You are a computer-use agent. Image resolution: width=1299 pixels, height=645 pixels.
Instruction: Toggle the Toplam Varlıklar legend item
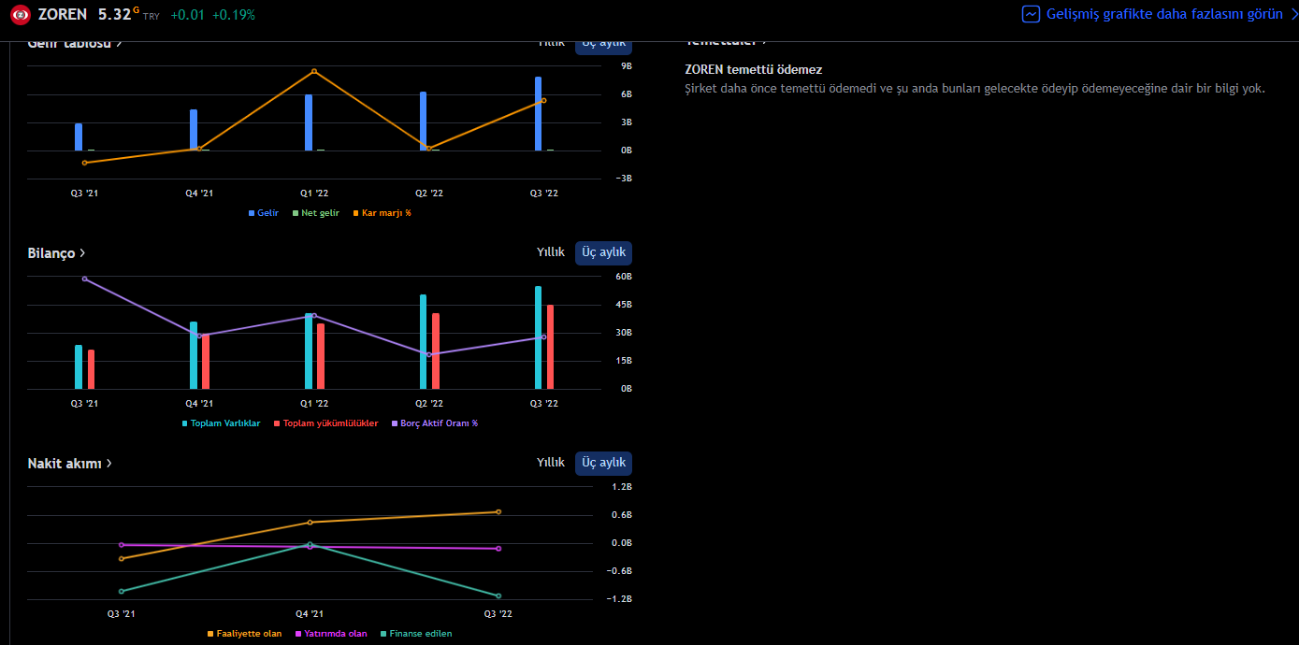point(221,423)
